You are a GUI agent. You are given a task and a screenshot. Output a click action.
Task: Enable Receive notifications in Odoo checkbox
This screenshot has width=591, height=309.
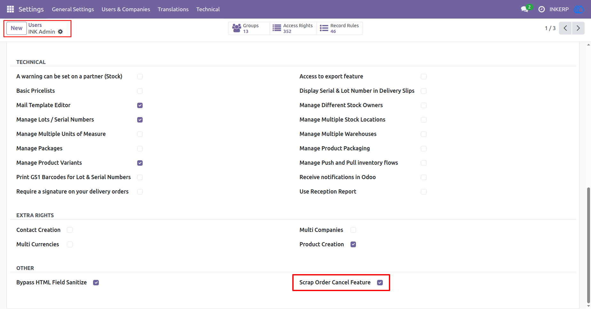pyautogui.click(x=424, y=177)
